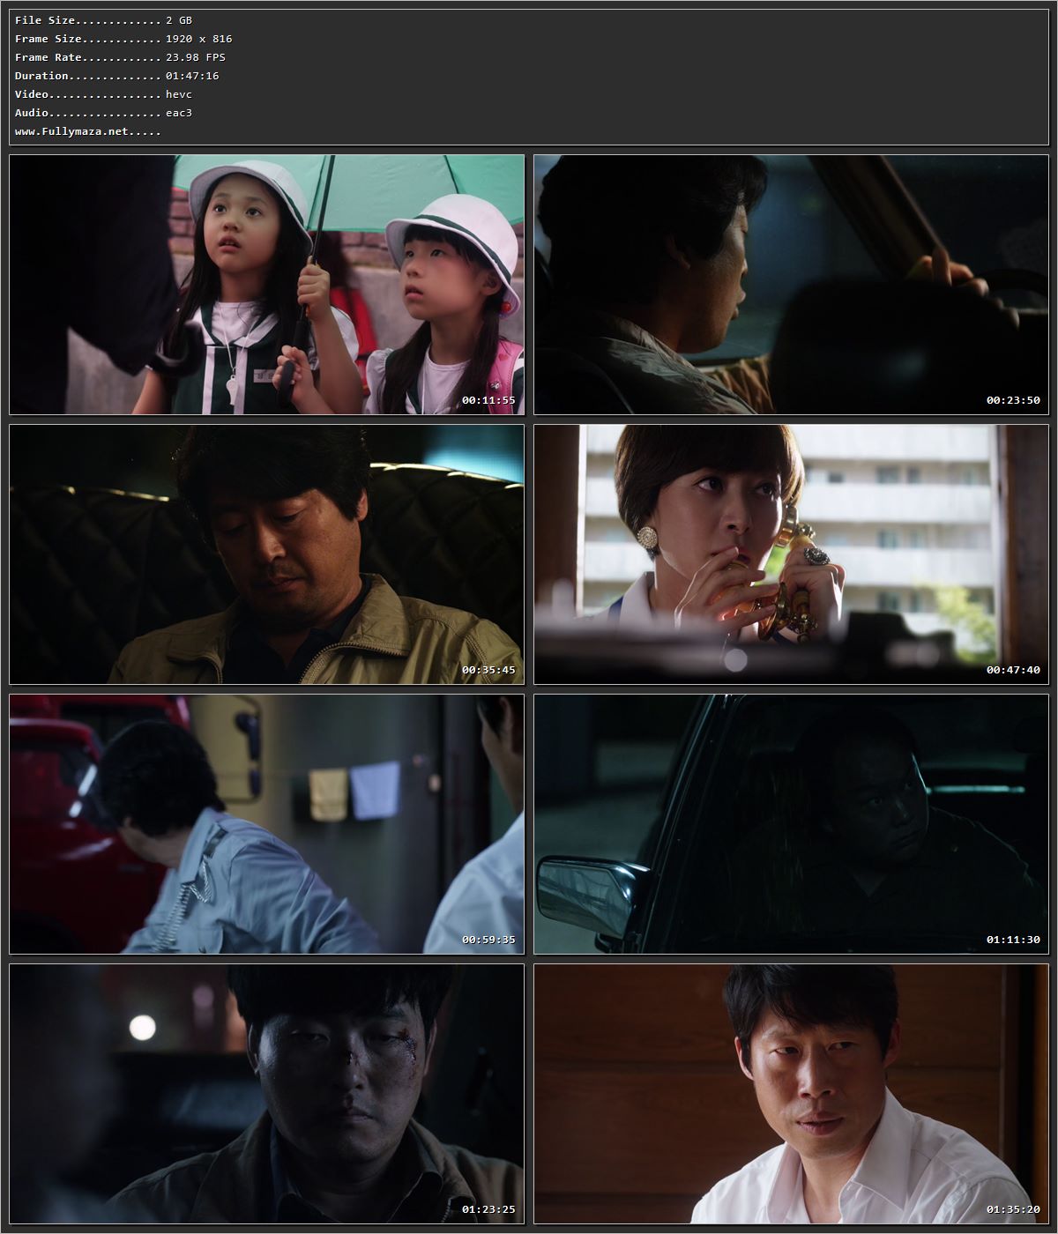Screen dimensions: 1058x1234
Task: Click the thumbnail stamped 01:35:20
Action: click(x=791, y=1094)
